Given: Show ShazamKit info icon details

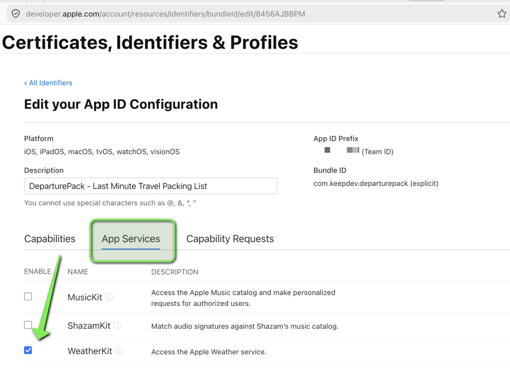Looking at the screenshot, I should click(117, 325).
